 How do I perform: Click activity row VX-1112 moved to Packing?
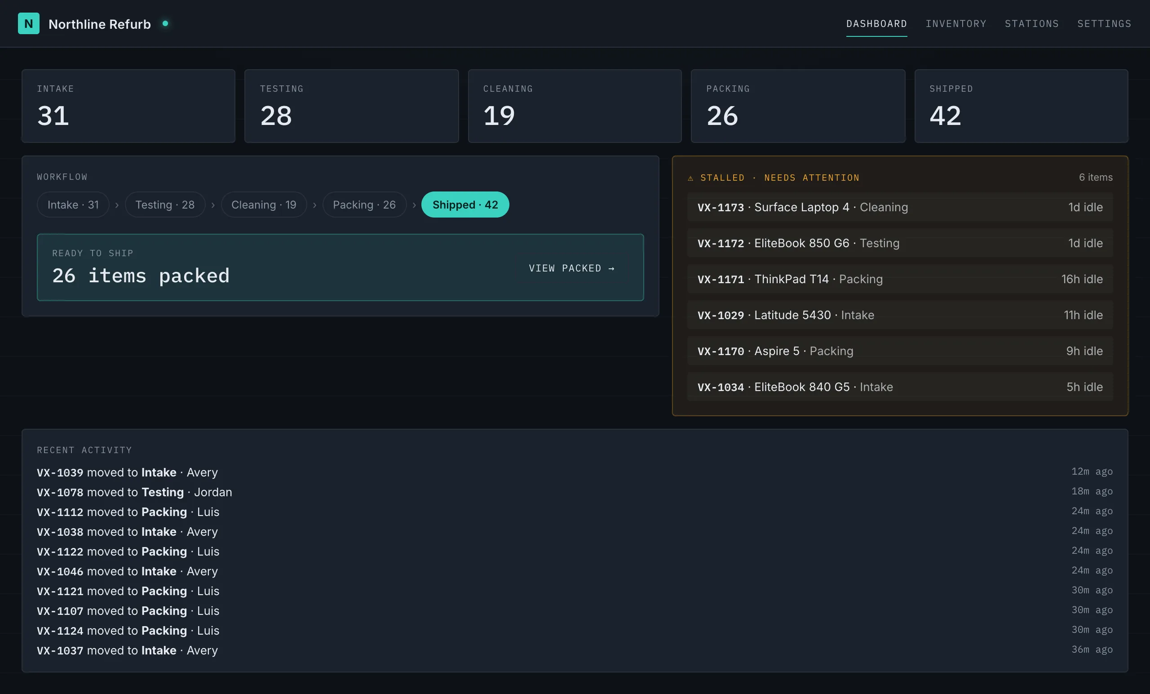(575, 512)
